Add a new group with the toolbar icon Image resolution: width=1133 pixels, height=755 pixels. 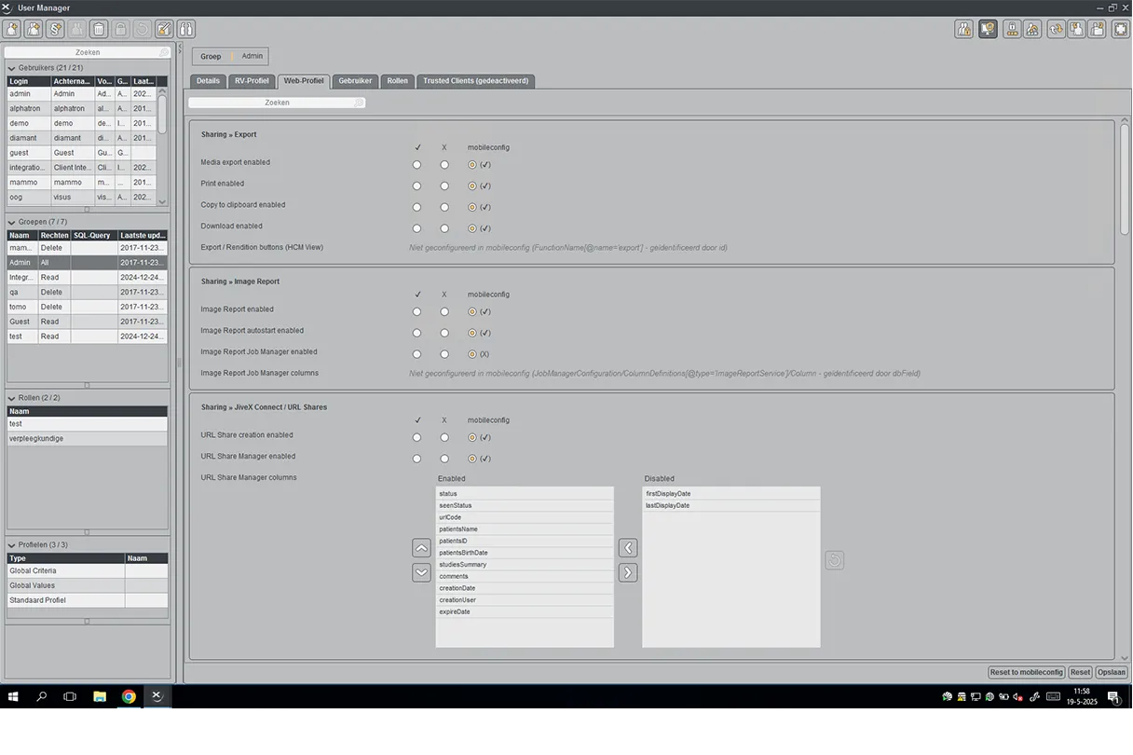tap(34, 29)
